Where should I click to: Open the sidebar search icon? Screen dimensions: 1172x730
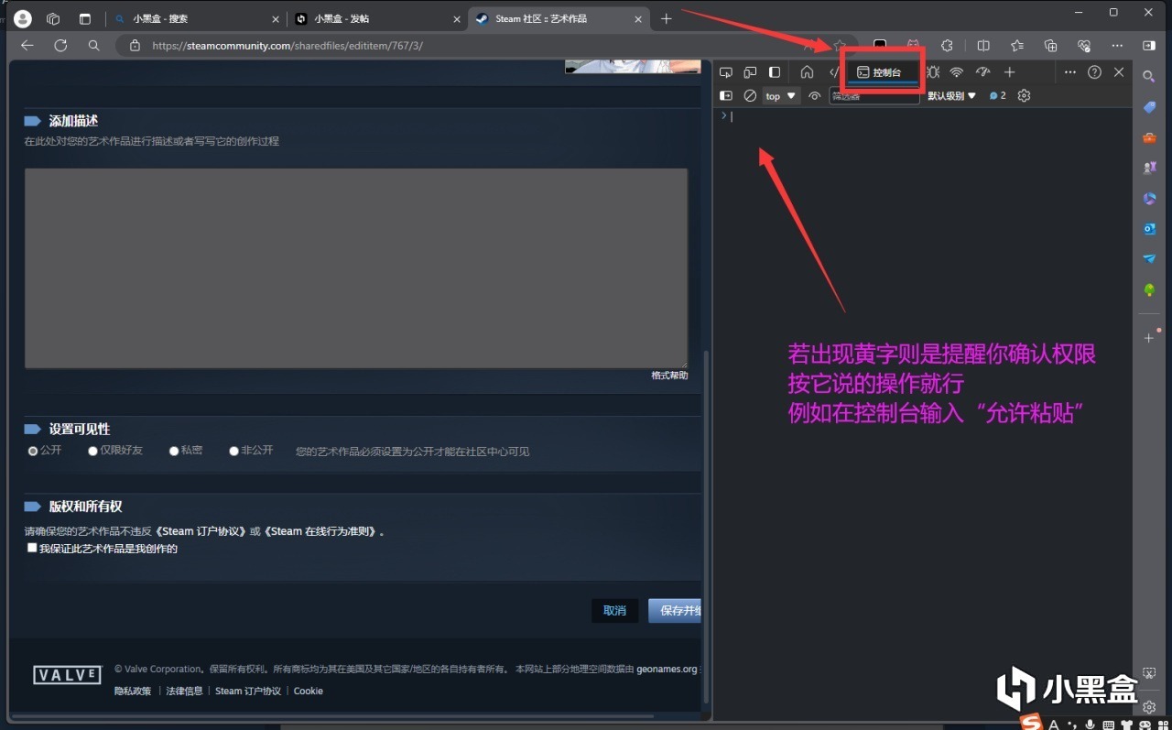coord(1149,77)
